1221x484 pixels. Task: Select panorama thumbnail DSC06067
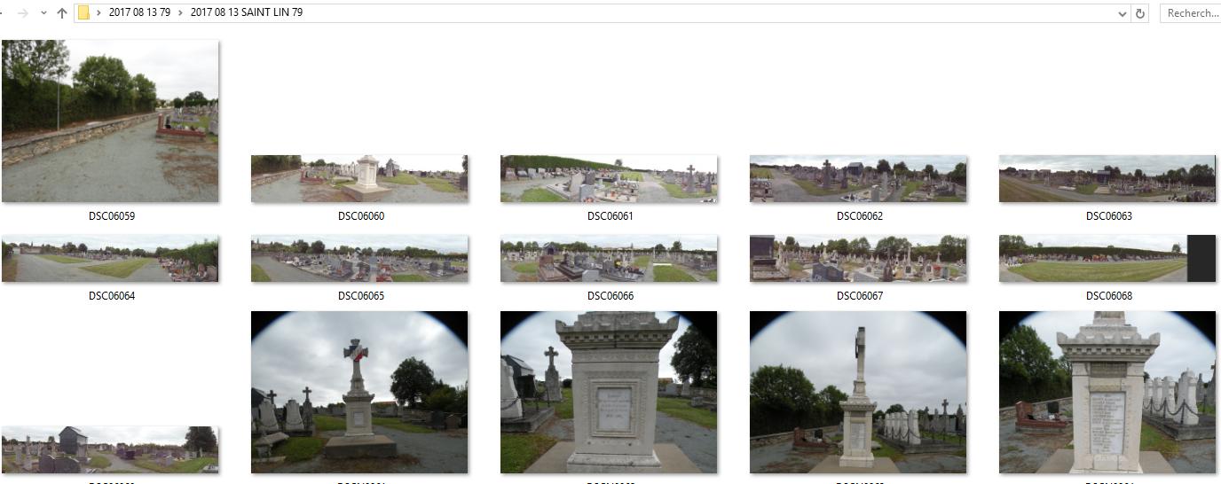tap(858, 259)
